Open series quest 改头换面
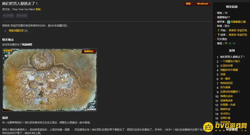This screenshot has width=250, height=135. [x=225, y=87]
